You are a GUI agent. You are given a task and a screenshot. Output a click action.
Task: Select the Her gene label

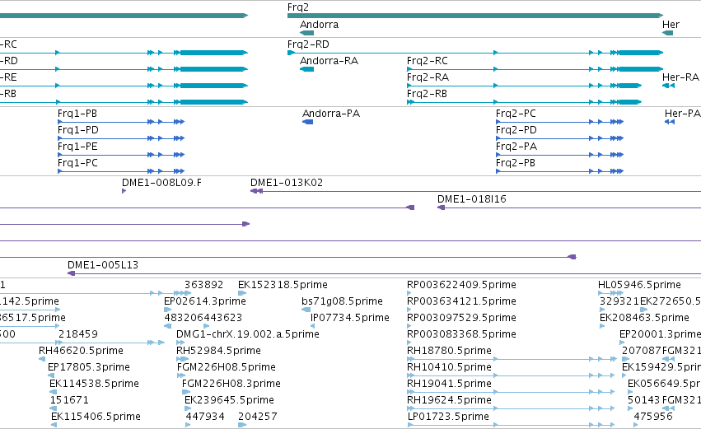pyautogui.click(x=671, y=25)
